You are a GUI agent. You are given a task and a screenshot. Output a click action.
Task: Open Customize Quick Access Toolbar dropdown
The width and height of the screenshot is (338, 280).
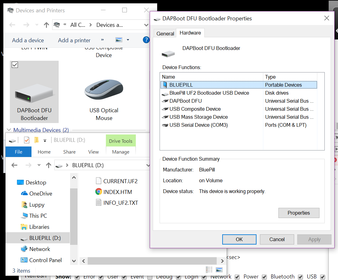pyautogui.click(x=45, y=141)
